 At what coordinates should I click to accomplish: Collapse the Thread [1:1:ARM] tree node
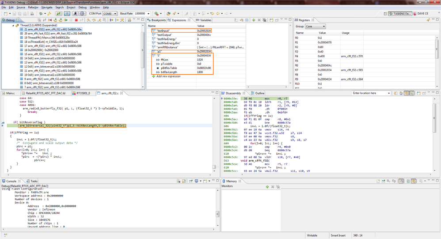click(13, 25)
